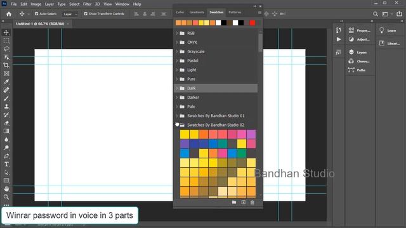Open the Actions panel play icon
406x228 pixels.
click(x=338, y=39)
